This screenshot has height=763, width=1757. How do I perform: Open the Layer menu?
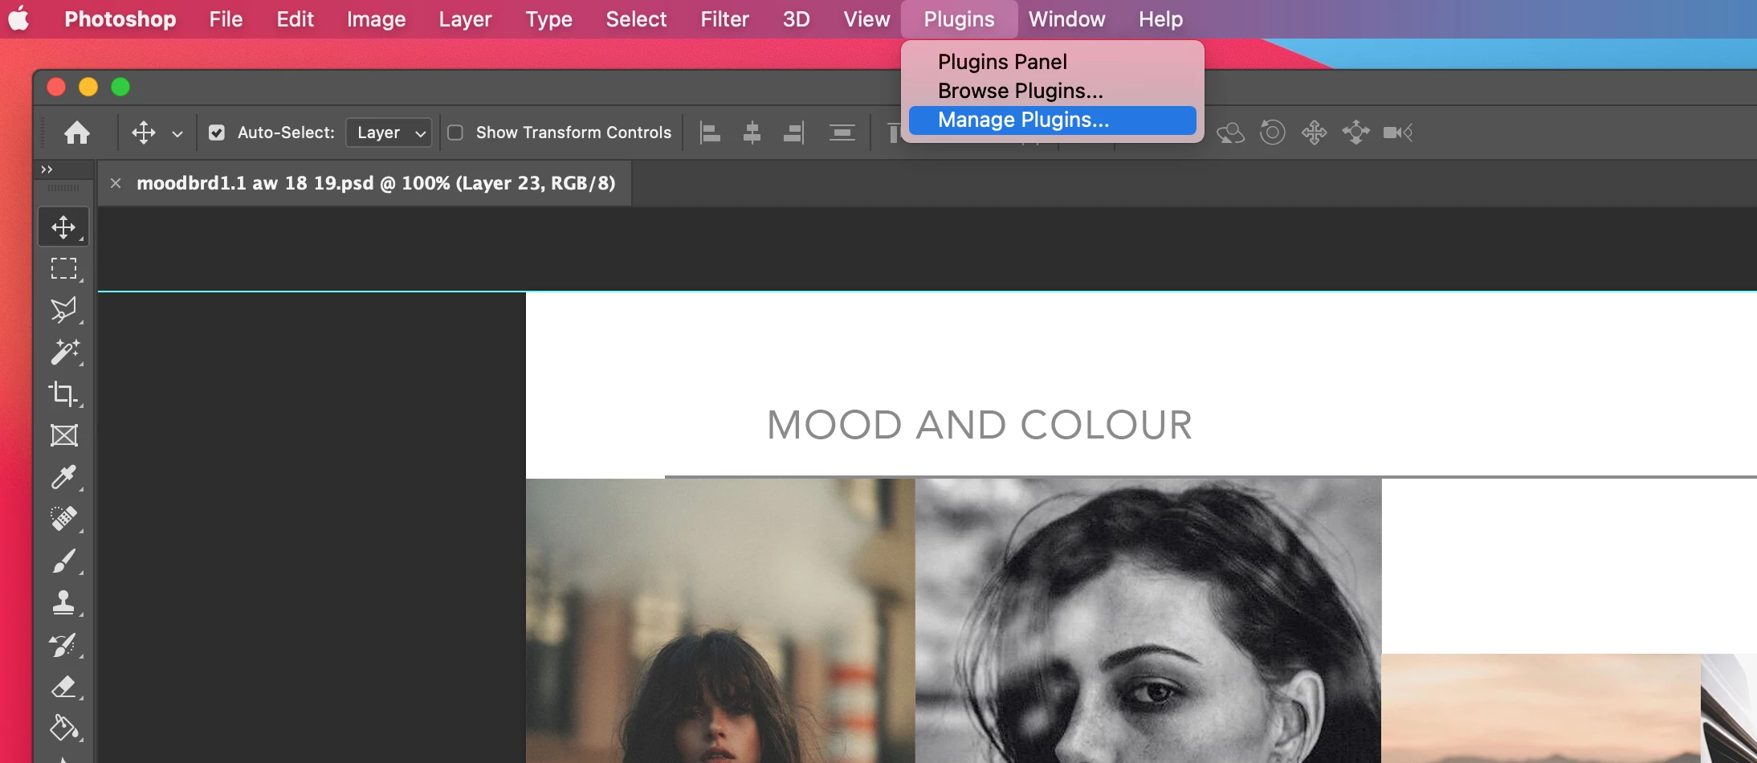coord(465,19)
